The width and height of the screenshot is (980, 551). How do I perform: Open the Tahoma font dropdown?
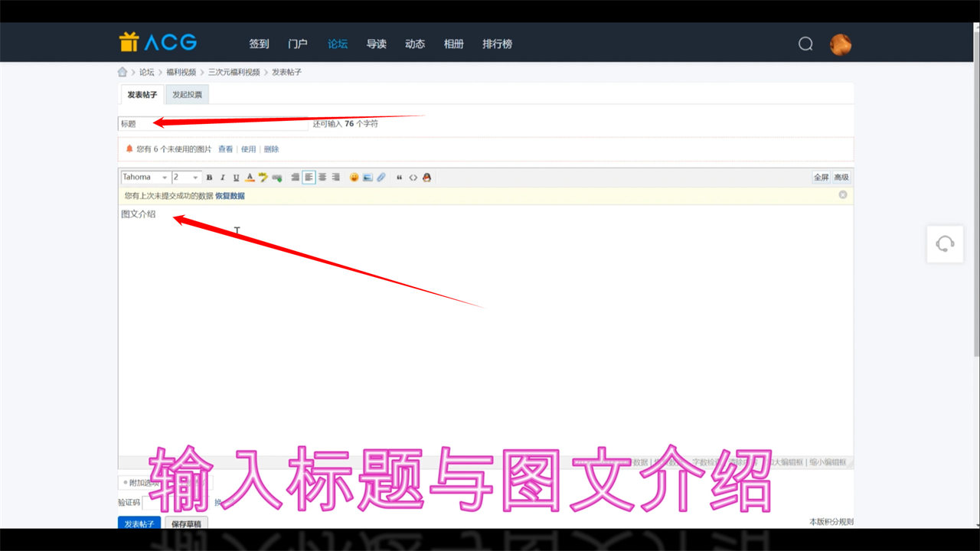[145, 178]
